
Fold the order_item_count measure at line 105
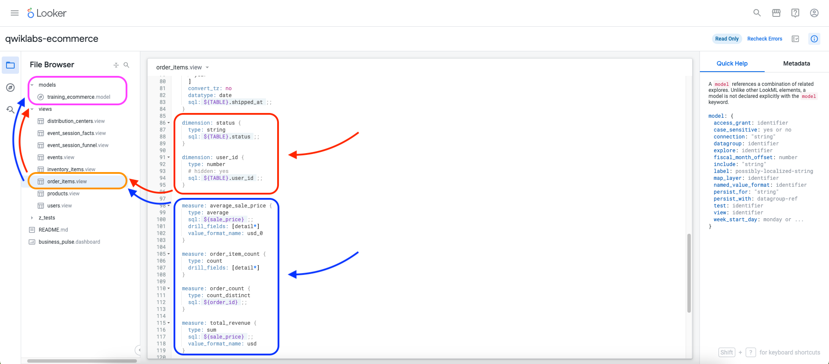pos(169,254)
